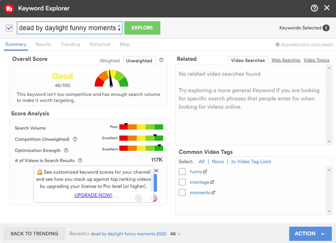This screenshot has width=336, height=243.
Task: Click Related panel scroll down arrow
Action: tap(329, 141)
